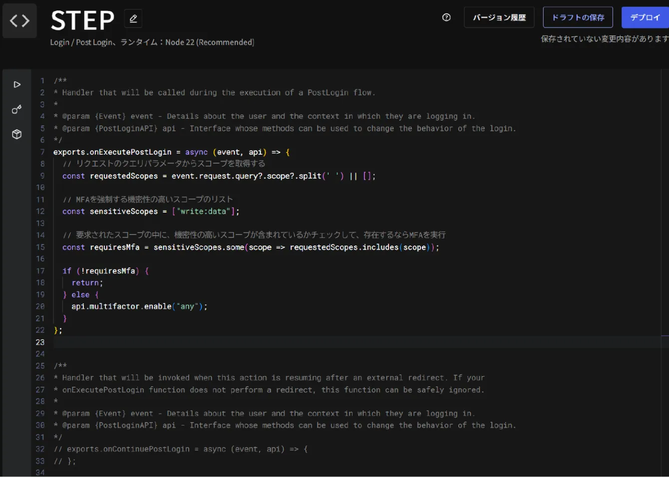Click the code brackets action icon

[19, 21]
